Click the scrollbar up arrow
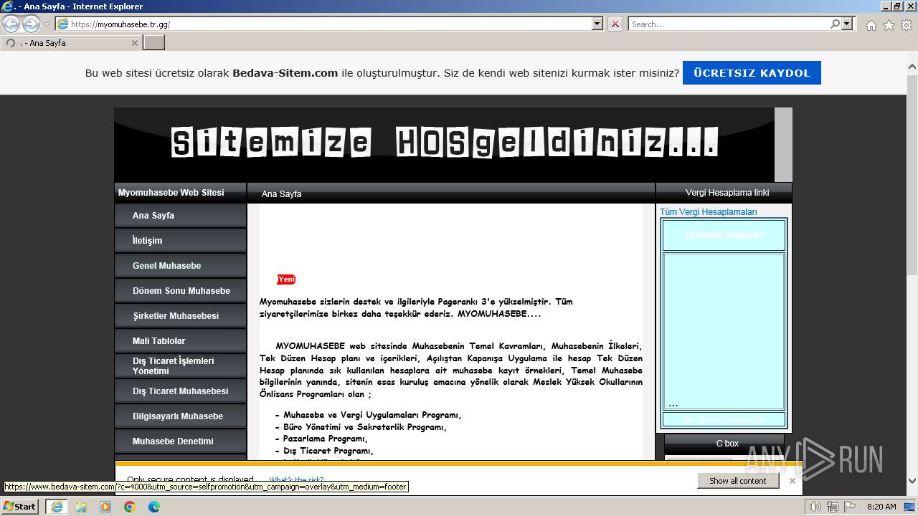The width and height of the screenshot is (918, 516). coord(912,66)
